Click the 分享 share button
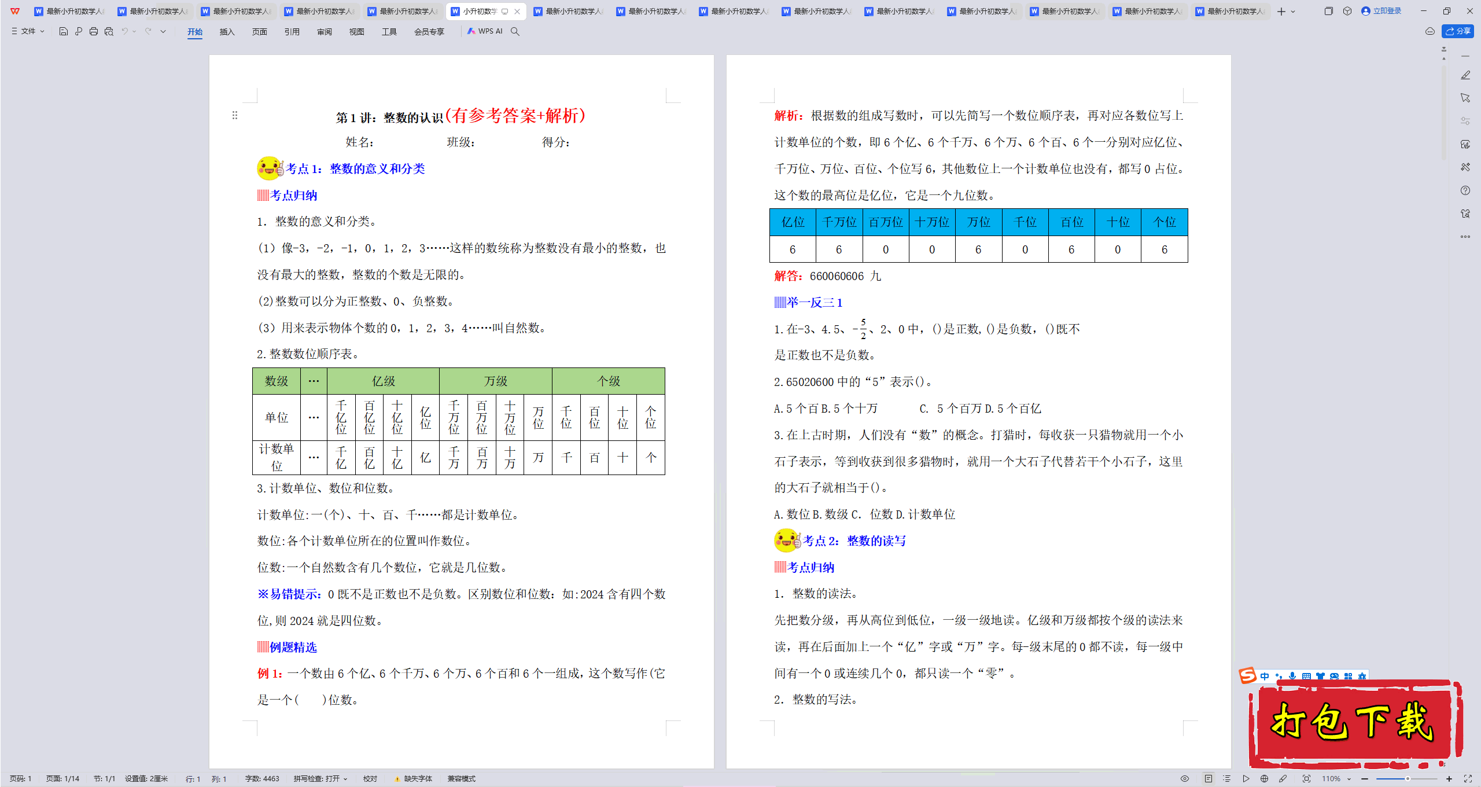 pos(1457,31)
